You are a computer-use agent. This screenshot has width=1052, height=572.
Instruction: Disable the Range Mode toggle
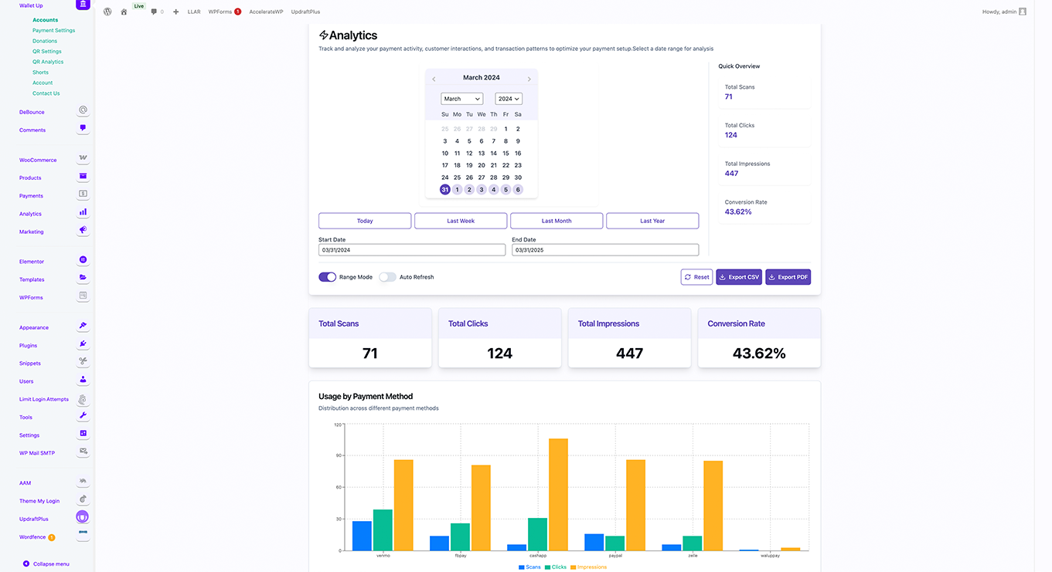point(327,277)
